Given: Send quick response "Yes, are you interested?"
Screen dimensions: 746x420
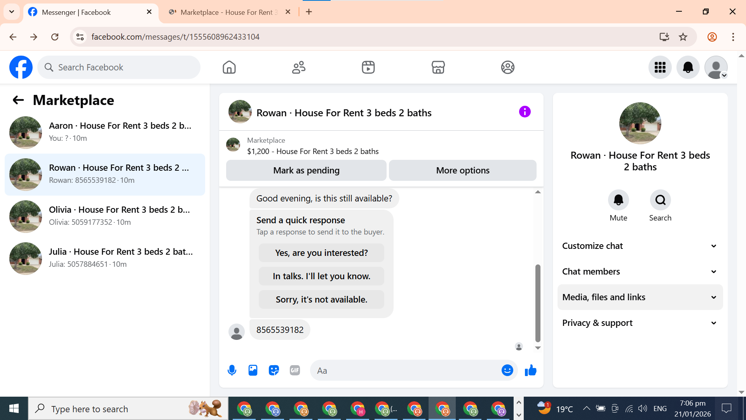Looking at the screenshot, I should click(x=321, y=253).
